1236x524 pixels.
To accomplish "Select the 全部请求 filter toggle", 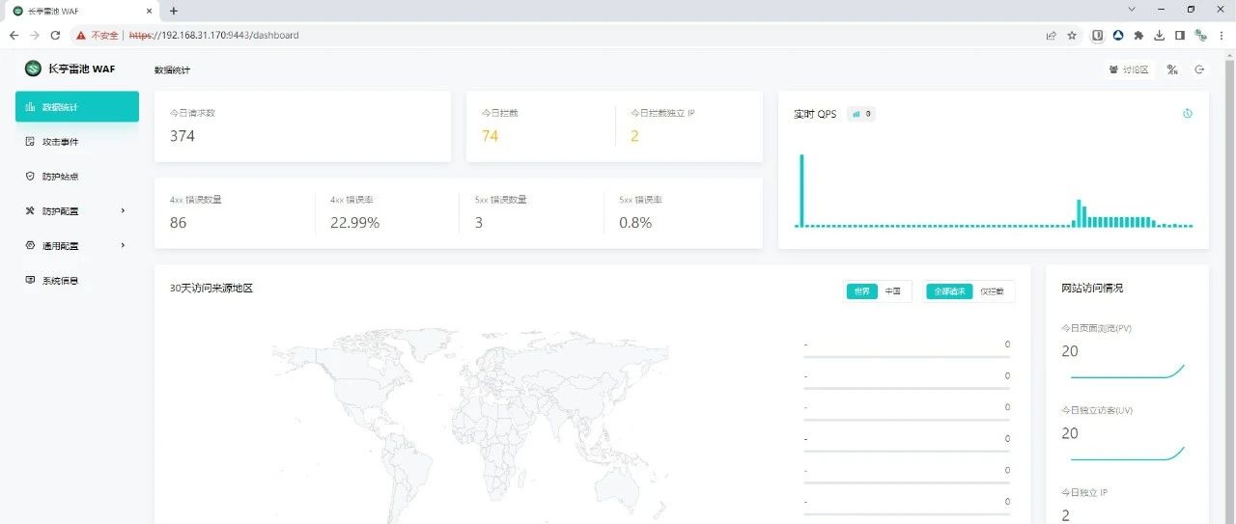I will tap(949, 290).
